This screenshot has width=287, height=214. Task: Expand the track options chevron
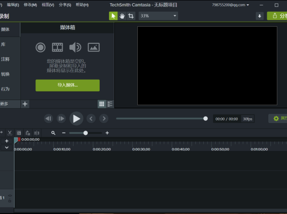coord(7,147)
